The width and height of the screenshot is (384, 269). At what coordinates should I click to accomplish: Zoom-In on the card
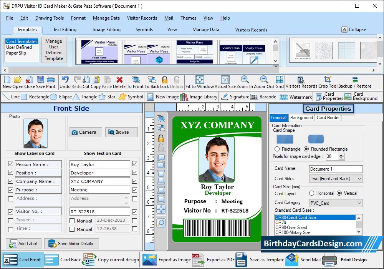coord(245,80)
